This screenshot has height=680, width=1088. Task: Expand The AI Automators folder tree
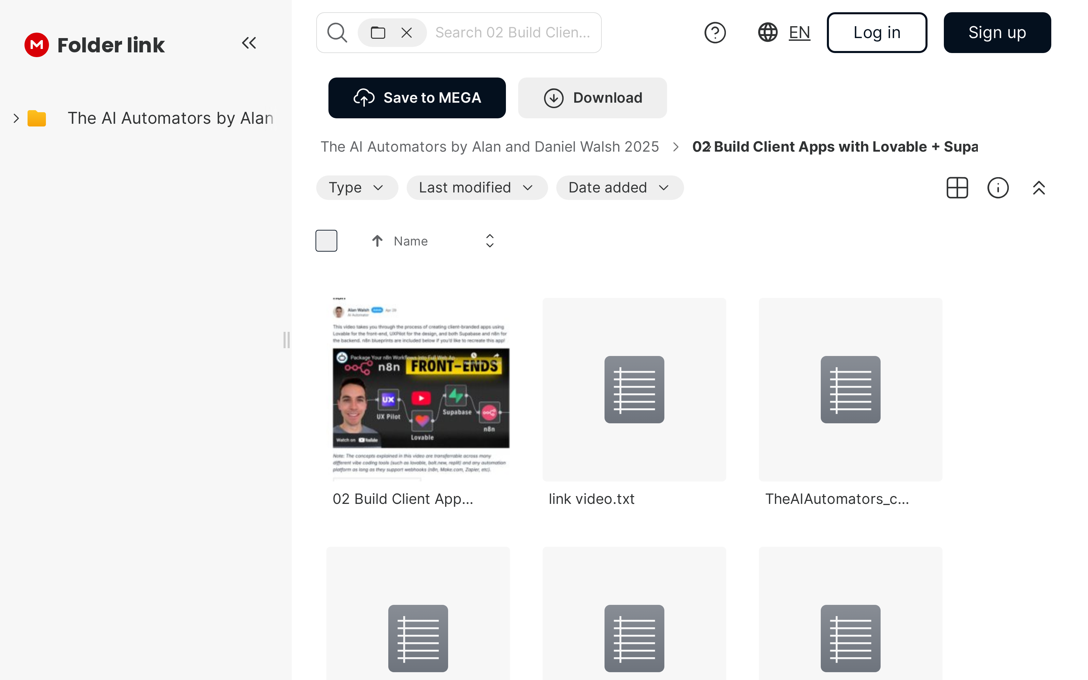[16, 118]
